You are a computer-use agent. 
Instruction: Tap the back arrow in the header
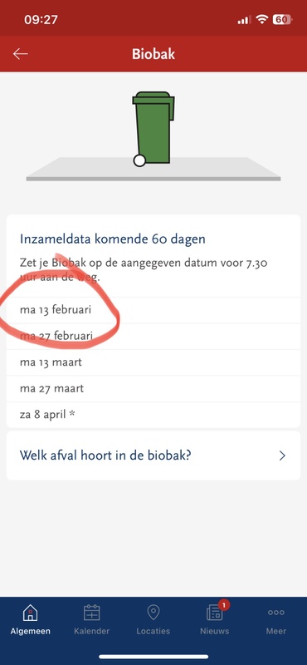coord(20,54)
